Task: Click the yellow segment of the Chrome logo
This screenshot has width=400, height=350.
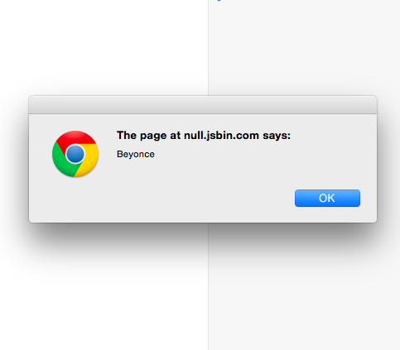Action: coord(89,163)
